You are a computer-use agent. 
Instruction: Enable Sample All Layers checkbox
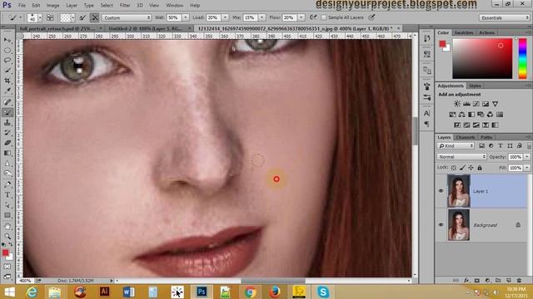[324, 17]
